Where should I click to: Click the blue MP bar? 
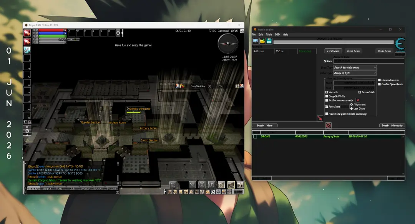point(53,33)
